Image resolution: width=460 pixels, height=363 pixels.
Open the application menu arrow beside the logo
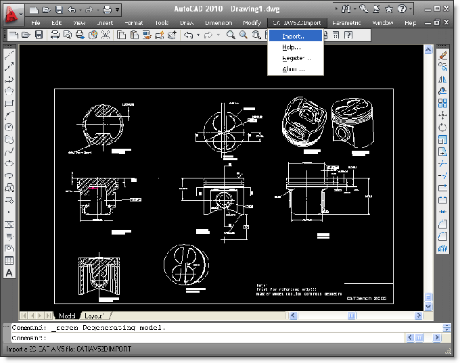click(x=21, y=14)
